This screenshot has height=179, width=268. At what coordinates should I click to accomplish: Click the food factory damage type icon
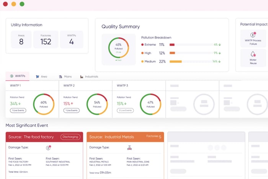pyautogui.click(x=49, y=148)
